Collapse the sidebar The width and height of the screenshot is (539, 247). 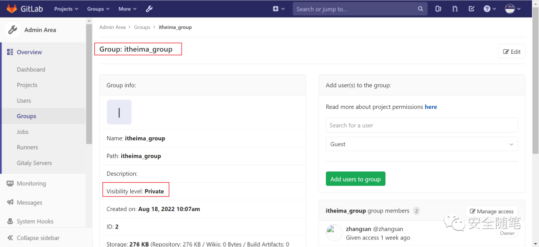(33, 238)
